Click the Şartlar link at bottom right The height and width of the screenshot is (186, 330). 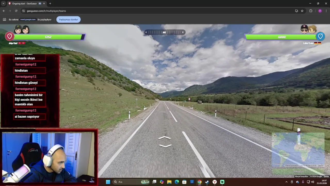(326, 176)
